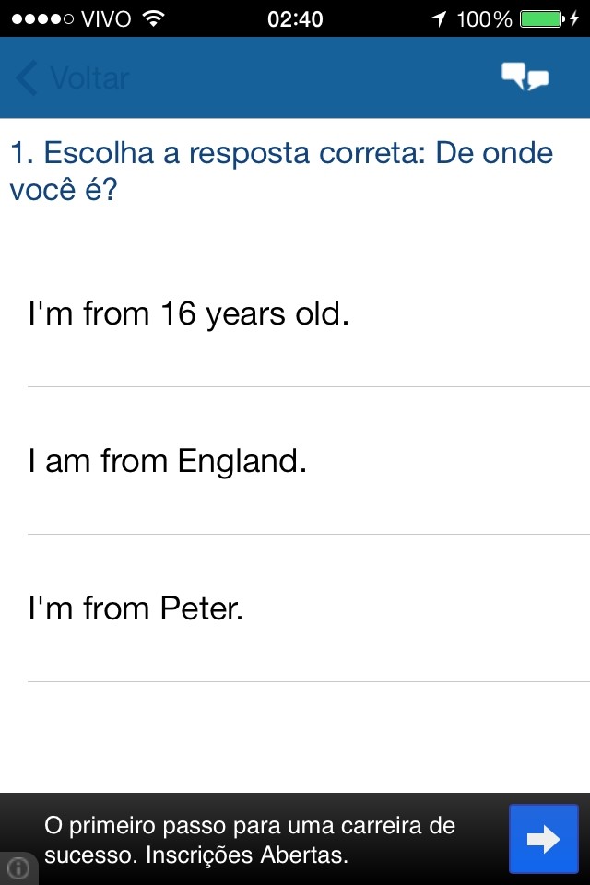Tap the location arrow status icon
This screenshot has width=590, height=885.
point(438,18)
